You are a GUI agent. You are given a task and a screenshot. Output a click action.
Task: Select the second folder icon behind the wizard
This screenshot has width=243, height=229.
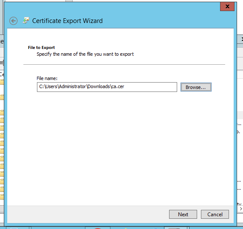point(2,97)
